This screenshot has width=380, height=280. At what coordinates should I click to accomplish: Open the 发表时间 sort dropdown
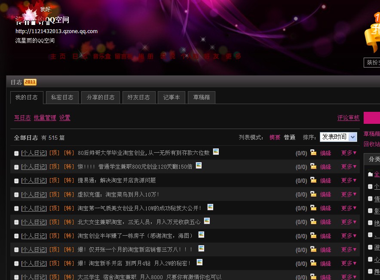[x=338, y=137]
